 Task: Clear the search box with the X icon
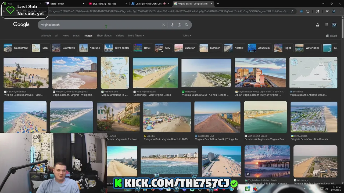click(163, 25)
